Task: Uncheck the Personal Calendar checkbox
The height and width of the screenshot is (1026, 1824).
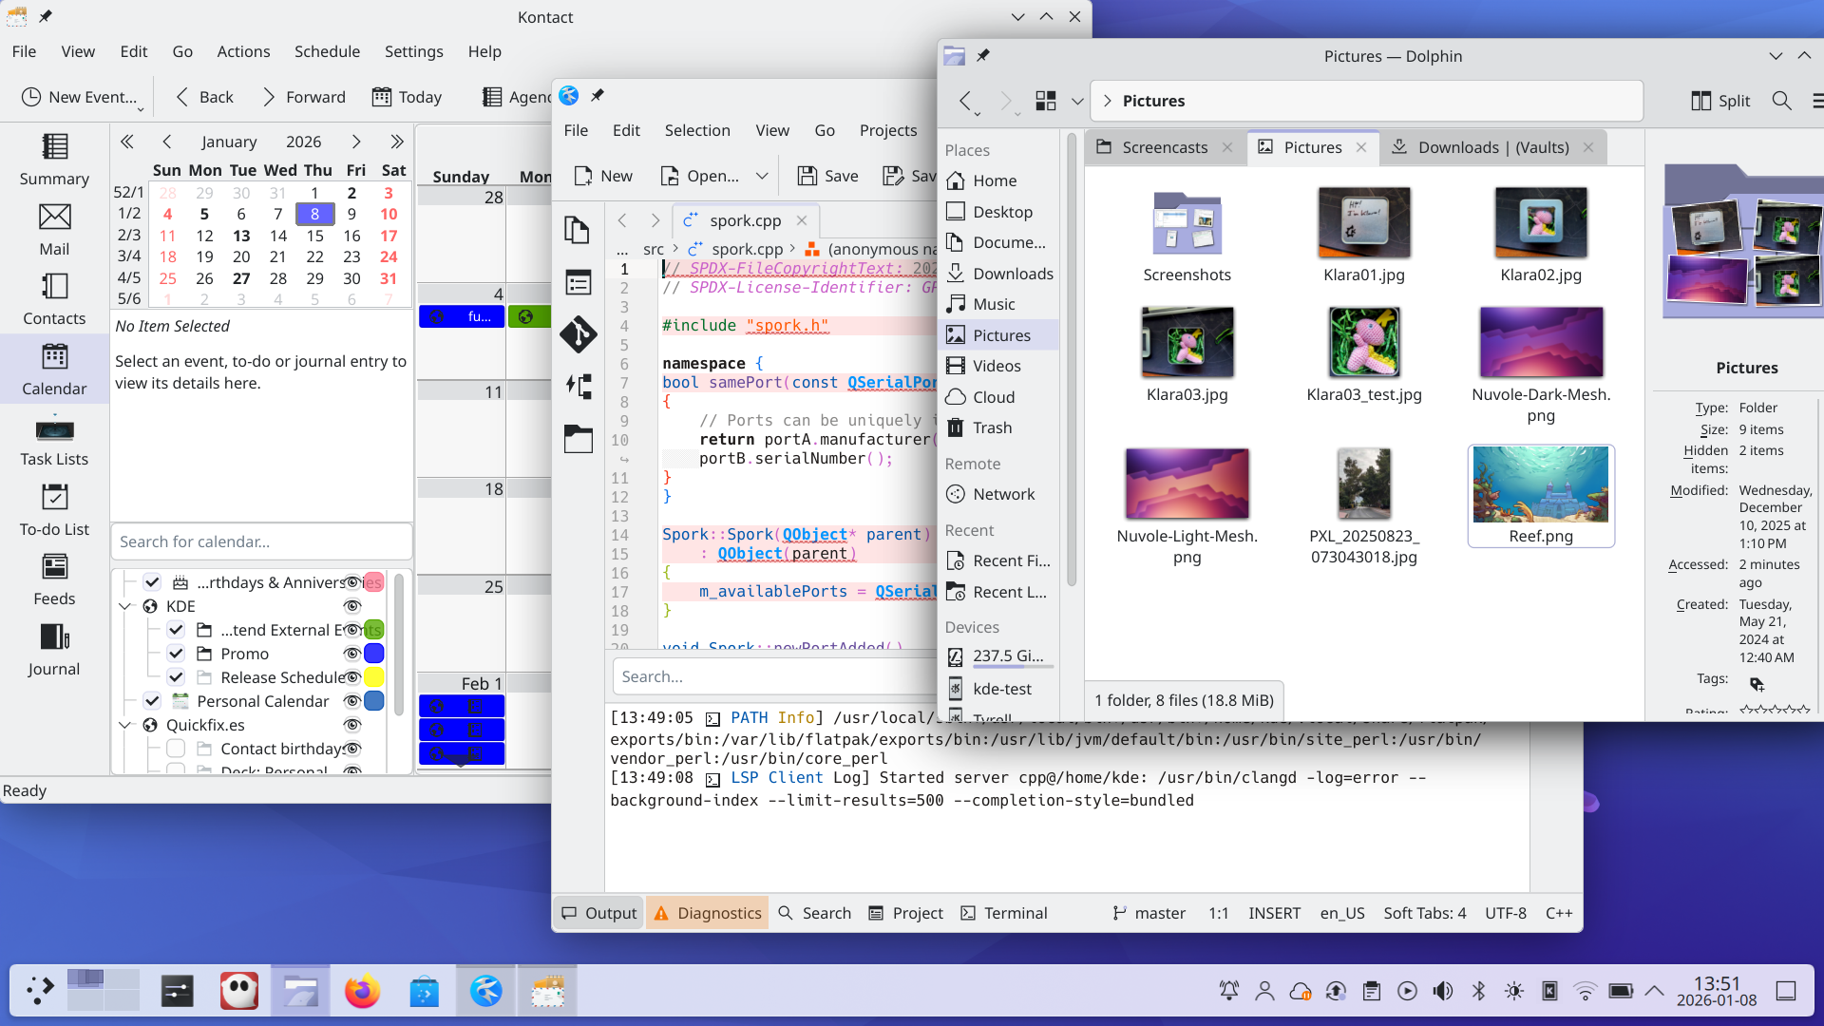Action: 152,701
